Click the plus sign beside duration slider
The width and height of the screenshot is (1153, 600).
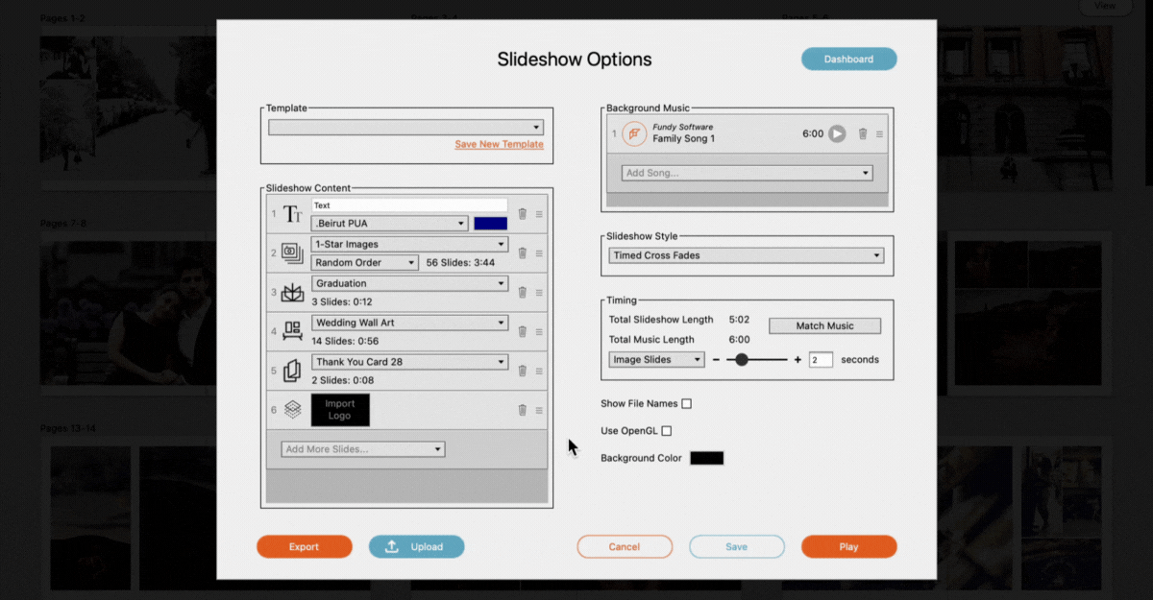pyautogui.click(x=797, y=360)
